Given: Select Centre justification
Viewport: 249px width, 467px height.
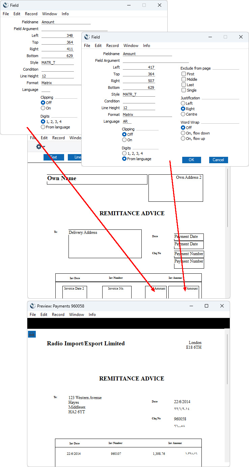Looking at the screenshot, I should point(183,114).
